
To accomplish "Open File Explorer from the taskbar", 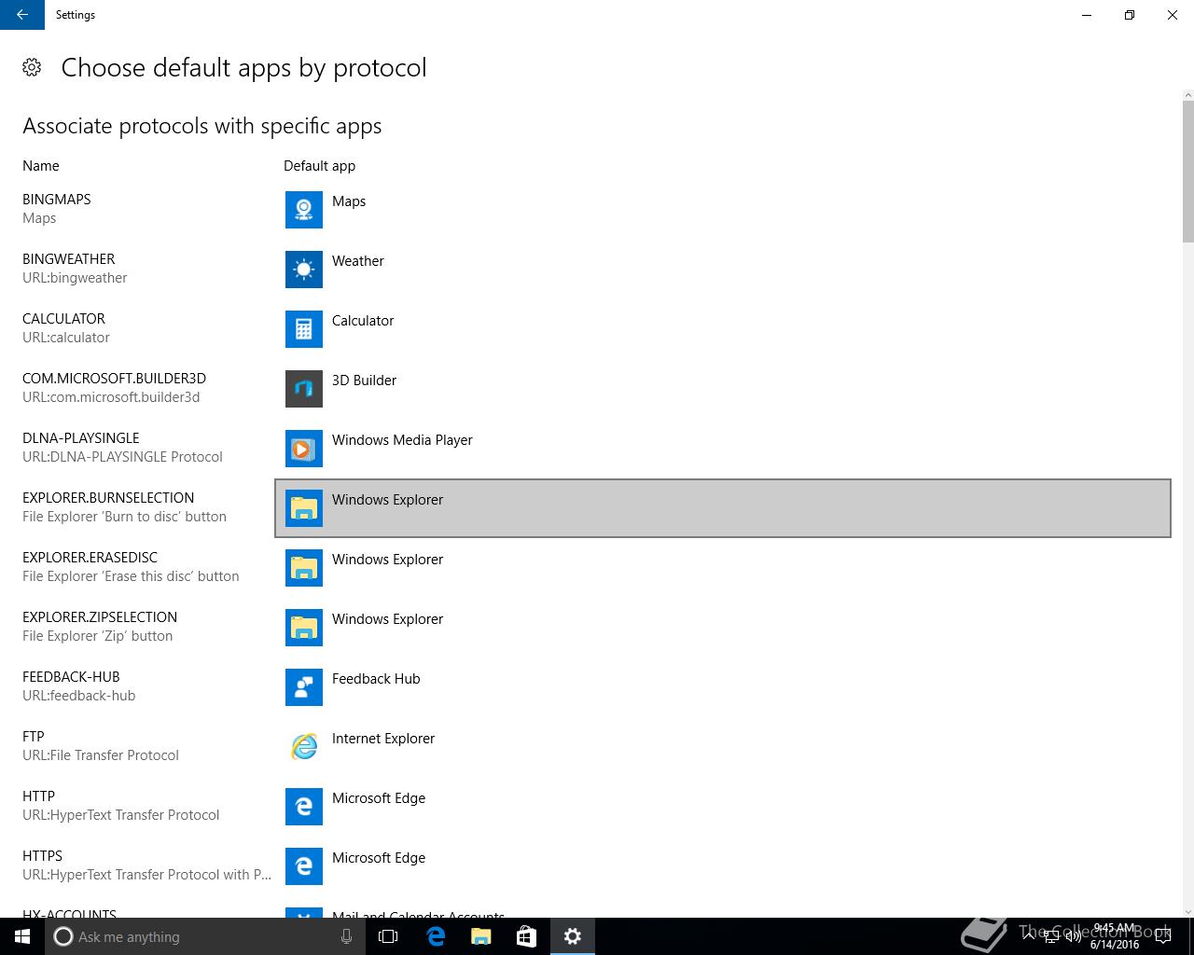I will point(480,936).
